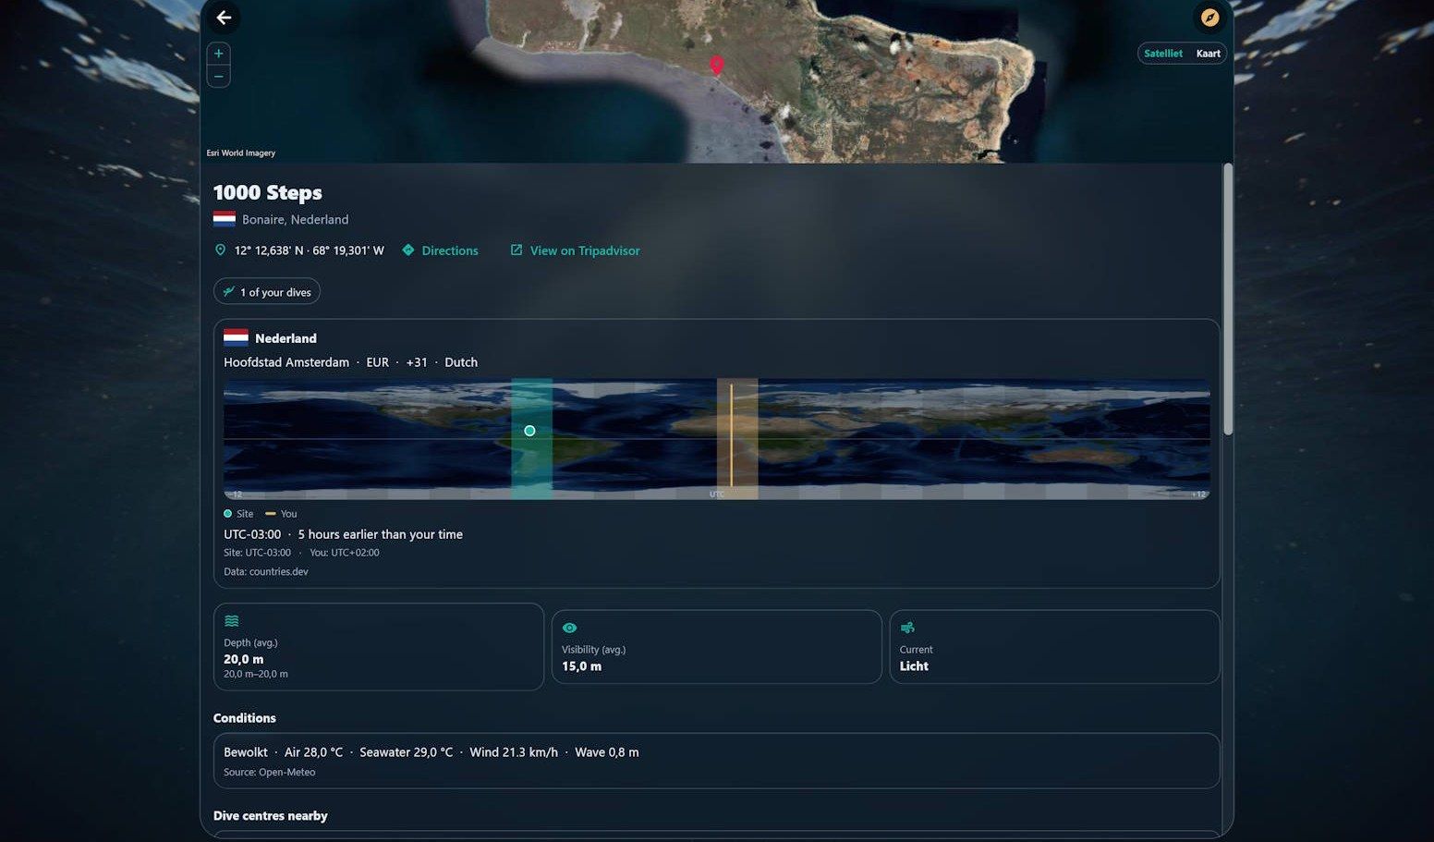This screenshot has width=1434, height=842.
Task: Zoom out the map with minus
Action: [x=219, y=76]
